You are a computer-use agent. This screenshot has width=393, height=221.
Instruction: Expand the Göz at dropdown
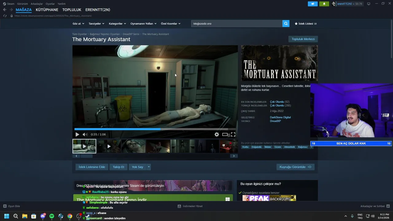pyautogui.click(x=78, y=24)
